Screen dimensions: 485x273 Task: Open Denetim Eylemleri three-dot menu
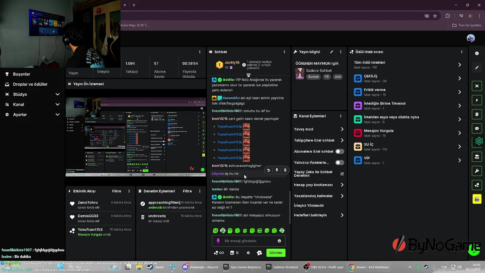pos(200,191)
